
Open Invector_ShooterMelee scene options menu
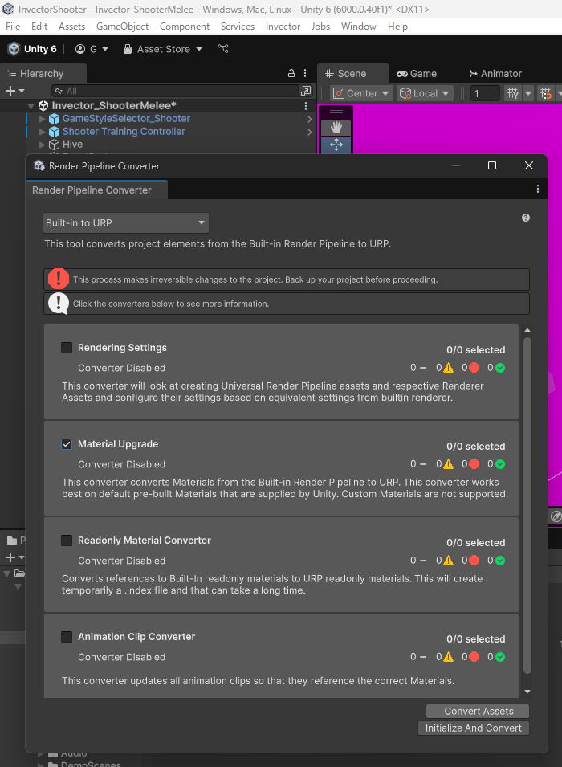306,106
